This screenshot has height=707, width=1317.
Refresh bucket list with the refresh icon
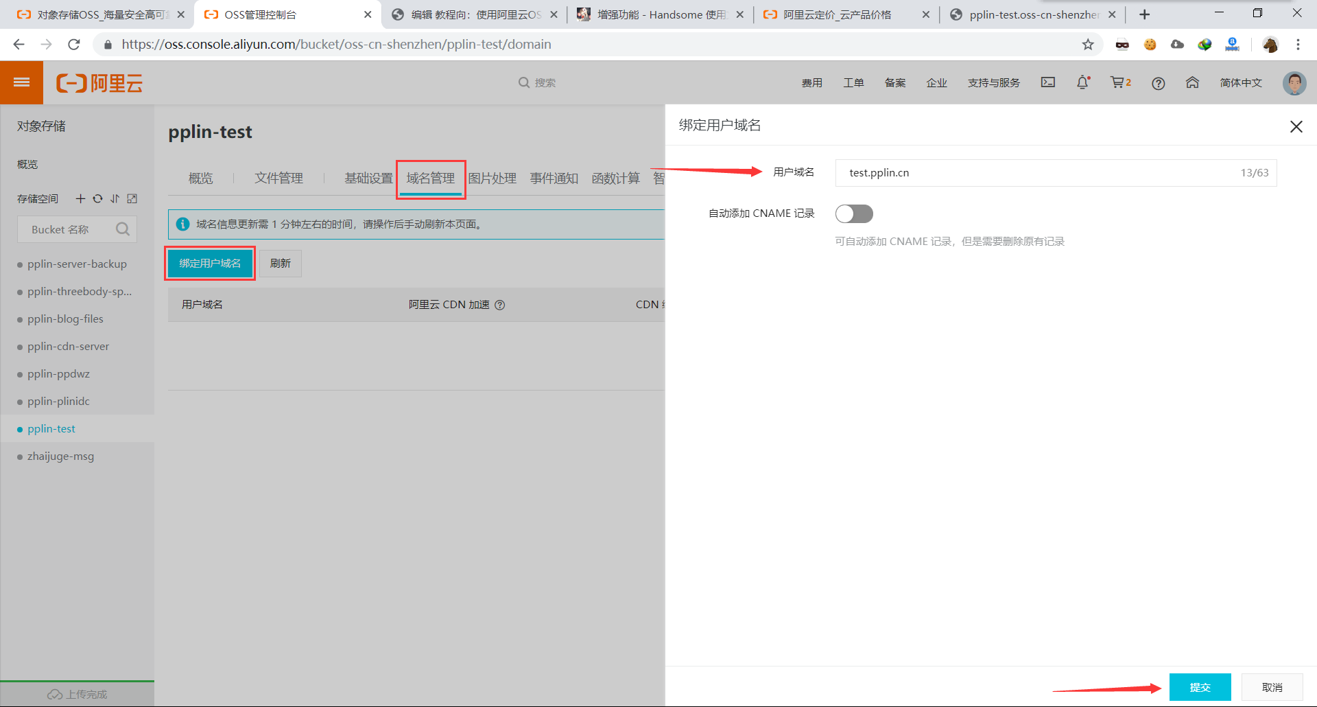pos(97,199)
